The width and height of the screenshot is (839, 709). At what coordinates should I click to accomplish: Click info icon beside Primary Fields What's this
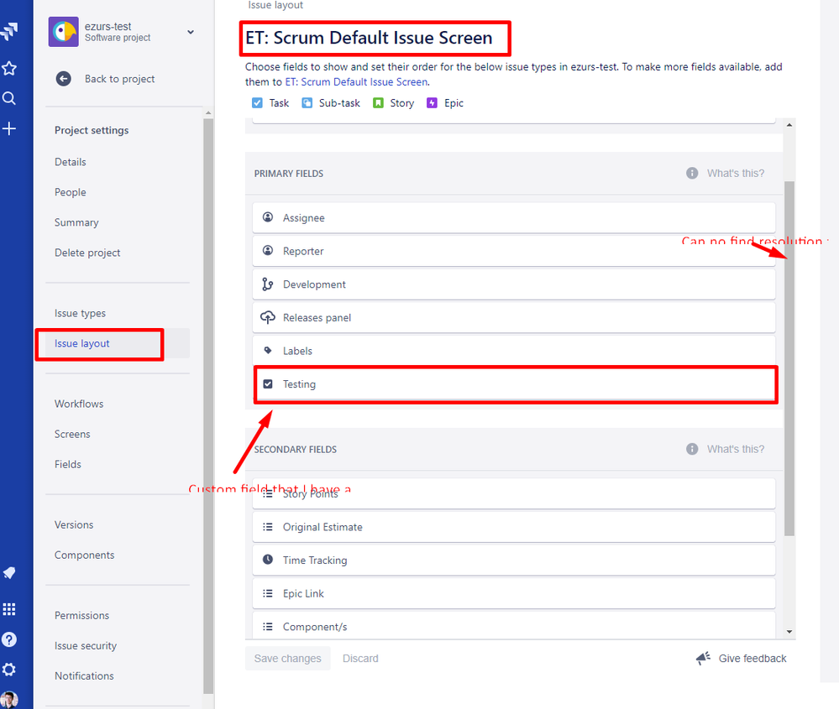pos(692,173)
